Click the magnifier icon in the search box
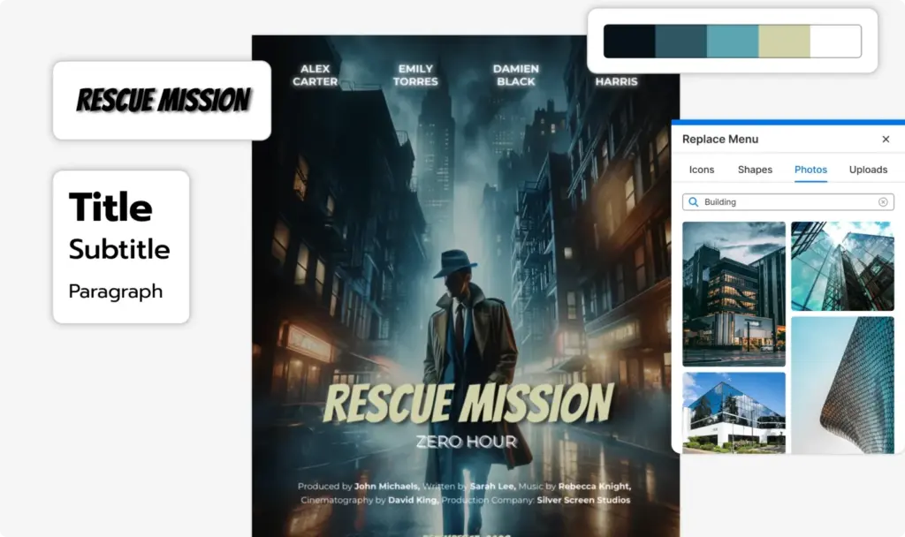Image resolution: width=905 pixels, height=537 pixels. point(694,202)
